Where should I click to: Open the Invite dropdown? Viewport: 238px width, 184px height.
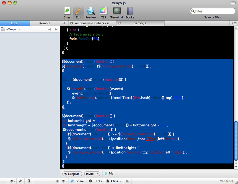click(x=92, y=174)
